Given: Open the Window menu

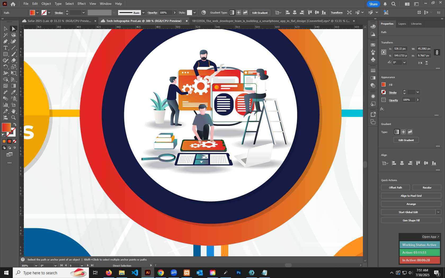Looking at the screenshot, I should pos(106,4).
